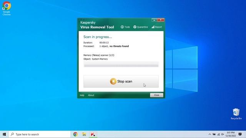
Task: Open the Quarantine section
Action: coord(141,27)
